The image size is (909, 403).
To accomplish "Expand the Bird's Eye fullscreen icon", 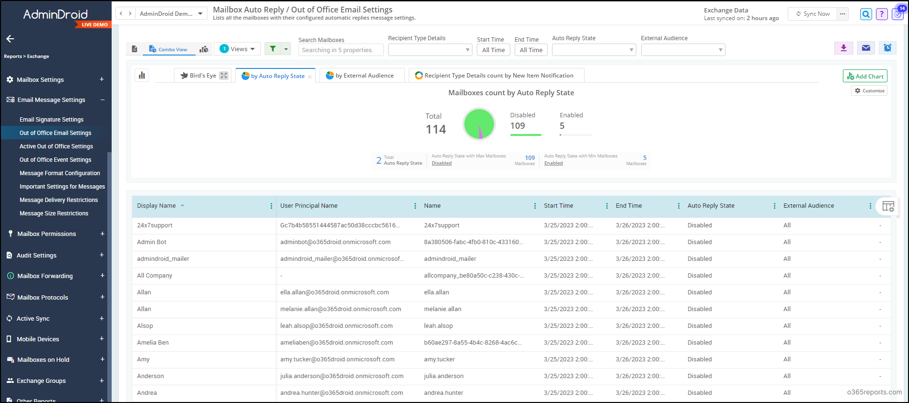I will [x=224, y=76].
